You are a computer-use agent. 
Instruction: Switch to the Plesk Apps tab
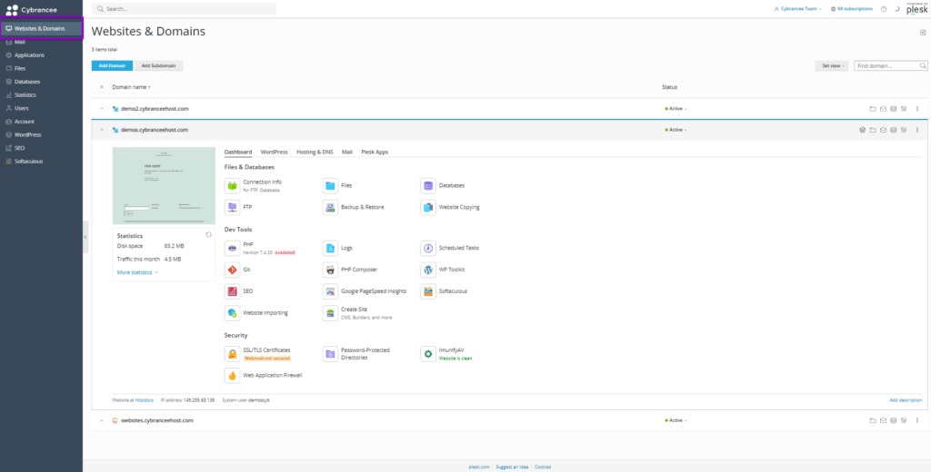tap(375, 152)
